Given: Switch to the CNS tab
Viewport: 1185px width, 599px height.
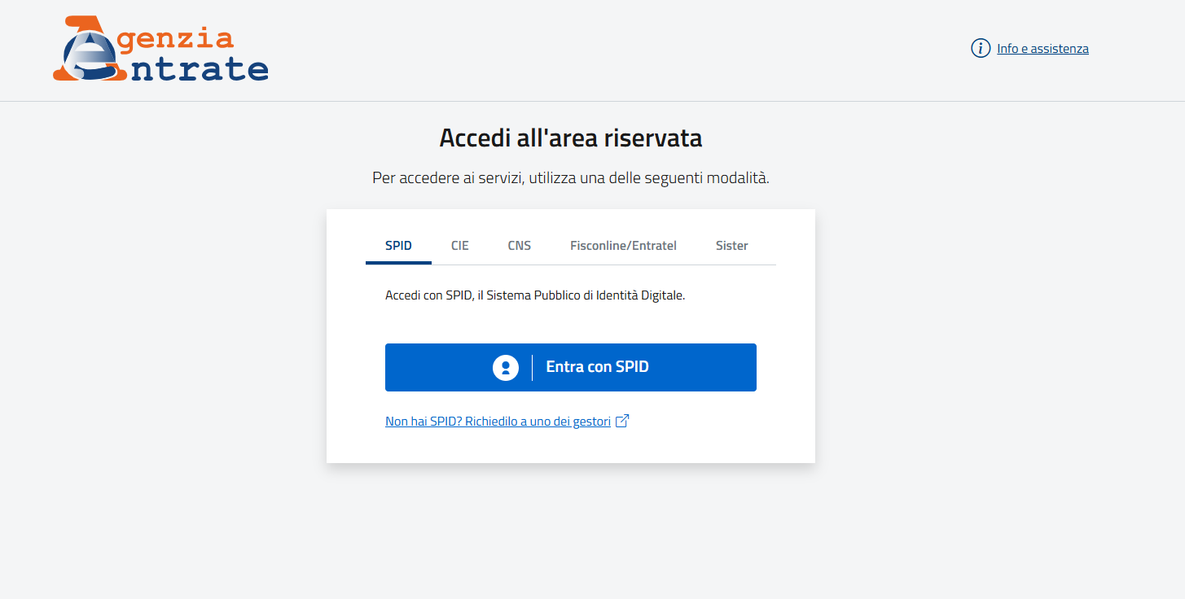Looking at the screenshot, I should click(x=519, y=246).
